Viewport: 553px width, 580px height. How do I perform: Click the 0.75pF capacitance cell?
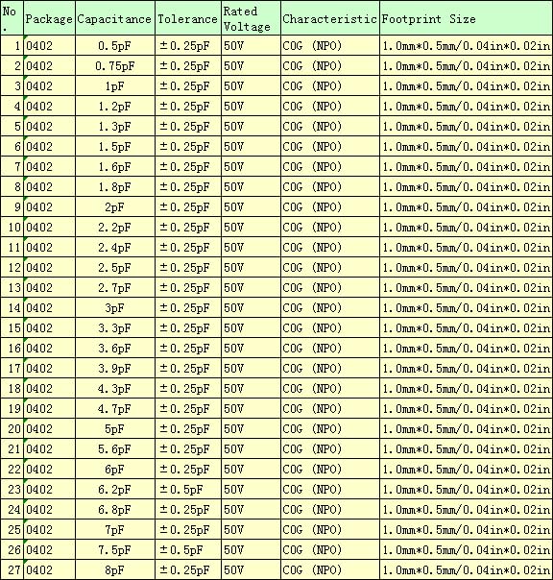tap(115, 66)
